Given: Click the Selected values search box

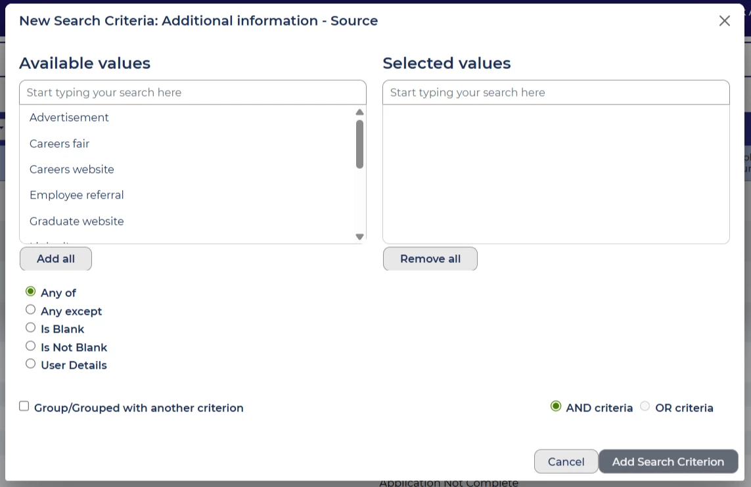Looking at the screenshot, I should [x=556, y=93].
